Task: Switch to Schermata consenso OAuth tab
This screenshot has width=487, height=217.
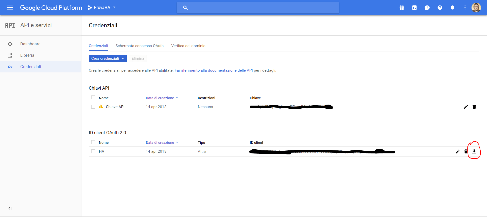Action: (x=140, y=46)
